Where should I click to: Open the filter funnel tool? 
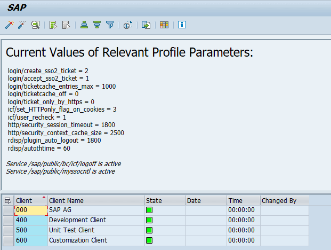click(110, 25)
